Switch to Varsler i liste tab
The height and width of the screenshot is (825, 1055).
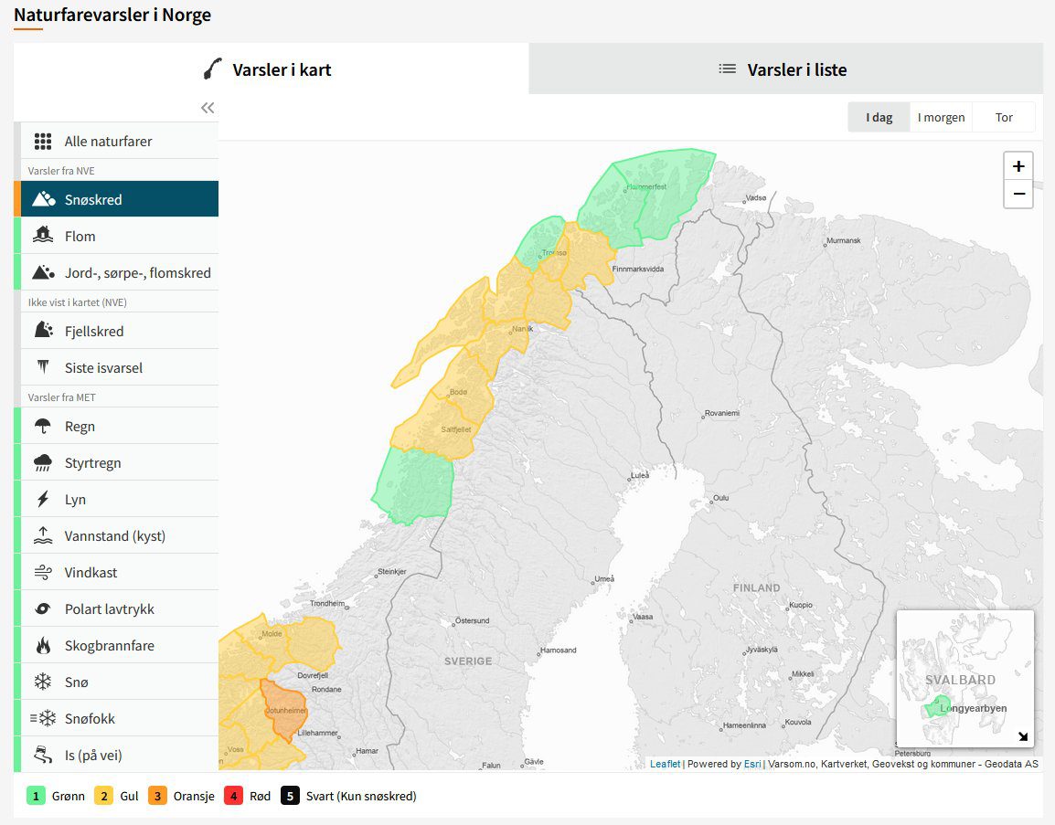(x=785, y=69)
